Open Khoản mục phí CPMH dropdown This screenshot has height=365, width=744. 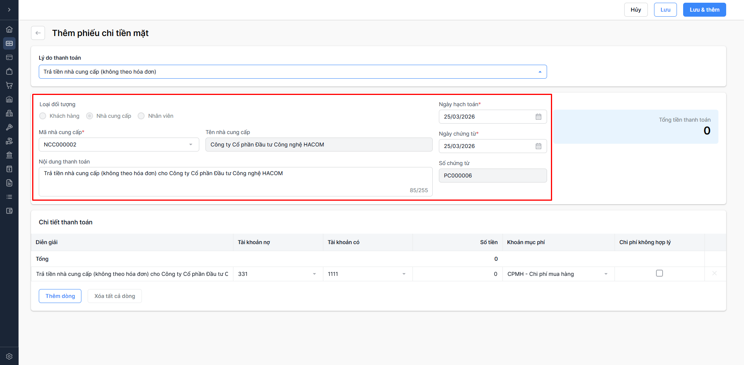(606, 274)
